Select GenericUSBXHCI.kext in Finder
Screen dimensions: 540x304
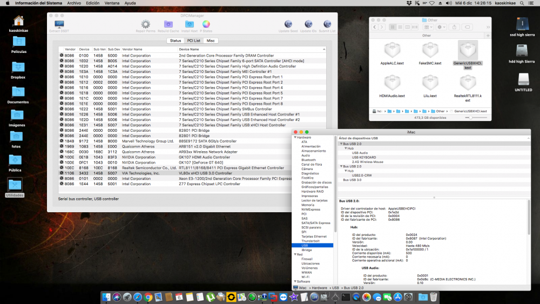click(468, 55)
